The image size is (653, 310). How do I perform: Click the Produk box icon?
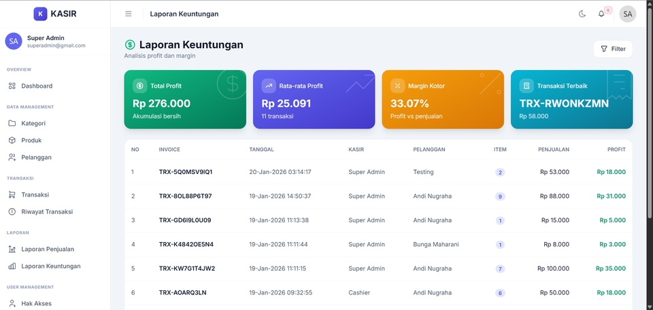(x=12, y=140)
